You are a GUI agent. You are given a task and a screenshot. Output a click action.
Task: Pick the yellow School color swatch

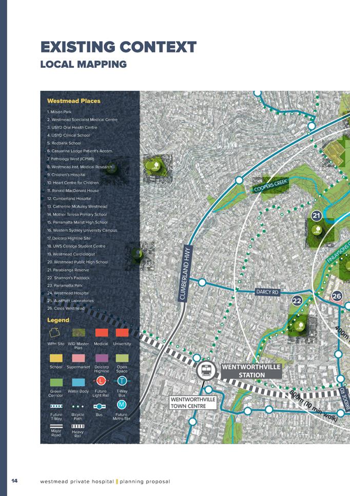(56, 357)
